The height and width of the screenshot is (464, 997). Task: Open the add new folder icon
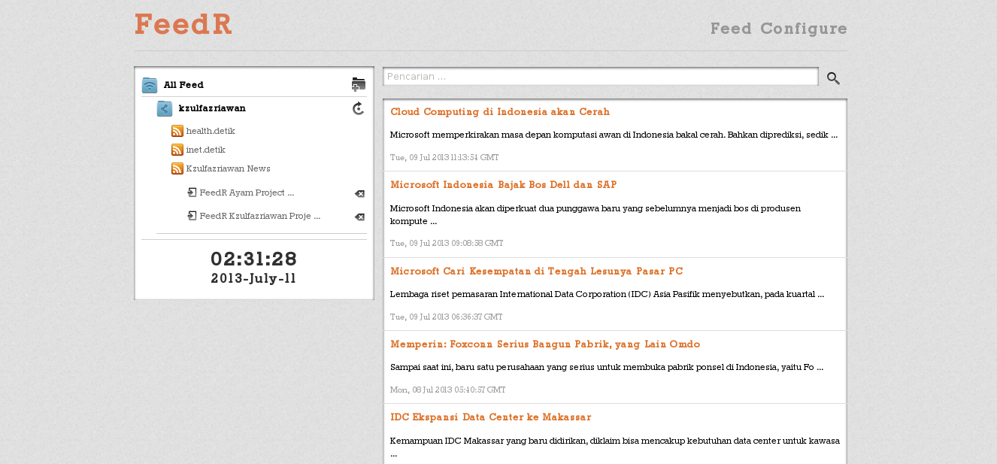point(359,83)
